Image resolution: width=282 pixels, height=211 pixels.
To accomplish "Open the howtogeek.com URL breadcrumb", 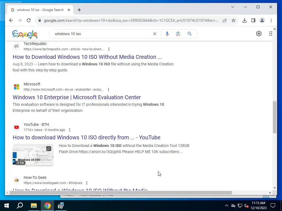I will (x=53, y=183).
